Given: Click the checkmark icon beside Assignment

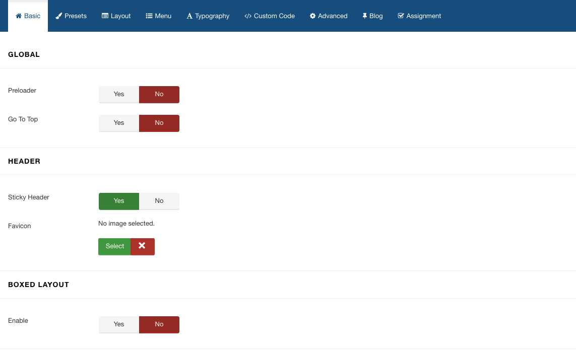Looking at the screenshot, I should tap(401, 16).
